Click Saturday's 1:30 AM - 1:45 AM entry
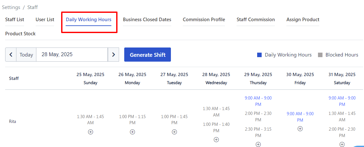 (342, 117)
